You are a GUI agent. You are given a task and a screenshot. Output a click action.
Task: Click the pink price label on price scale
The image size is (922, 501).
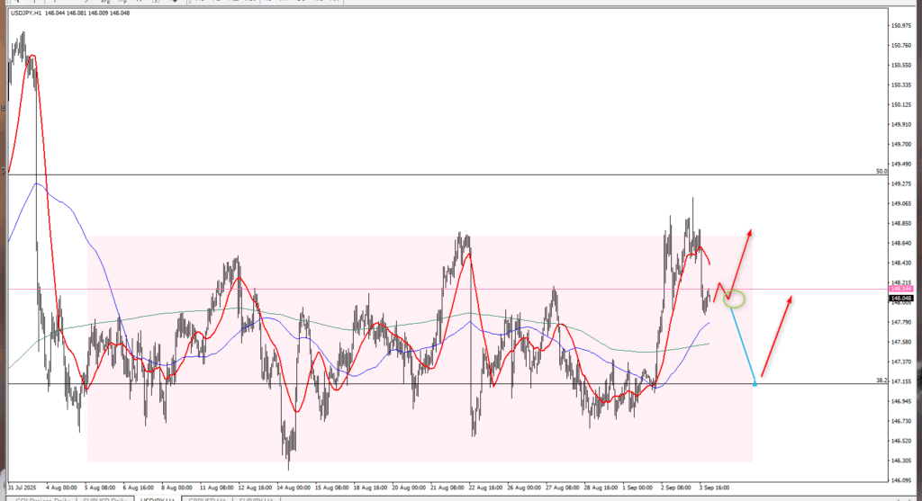coord(900,289)
